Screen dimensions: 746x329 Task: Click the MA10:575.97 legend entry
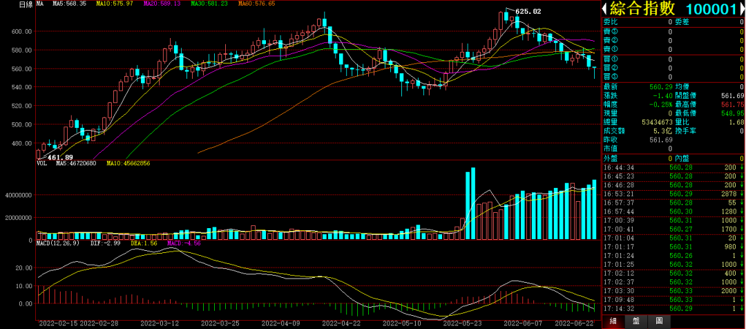coord(114,4)
